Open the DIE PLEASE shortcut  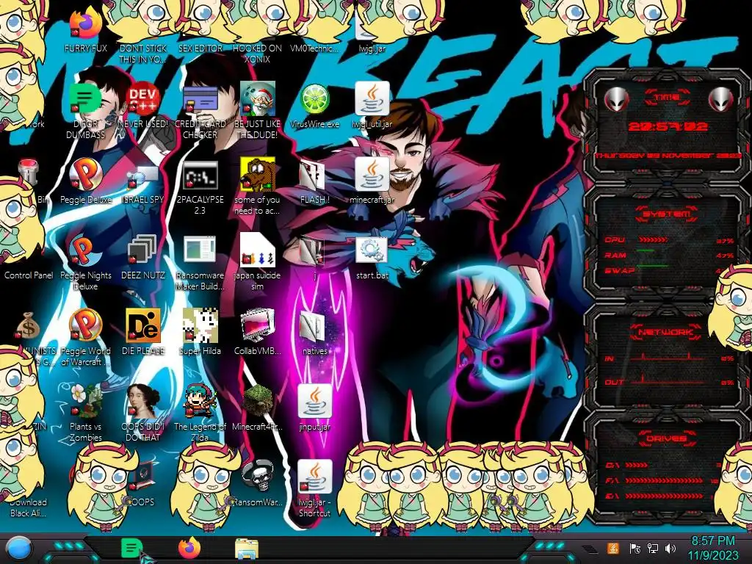(x=143, y=326)
